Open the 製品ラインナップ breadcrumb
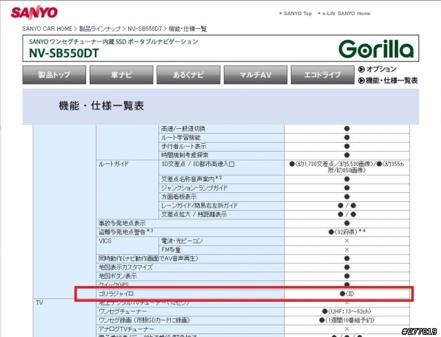The height and width of the screenshot is (337, 441). tap(100, 29)
